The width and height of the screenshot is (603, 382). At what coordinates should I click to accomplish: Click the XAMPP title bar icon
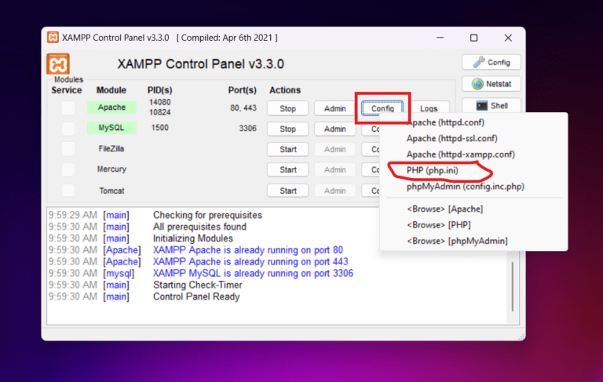click(53, 38)
